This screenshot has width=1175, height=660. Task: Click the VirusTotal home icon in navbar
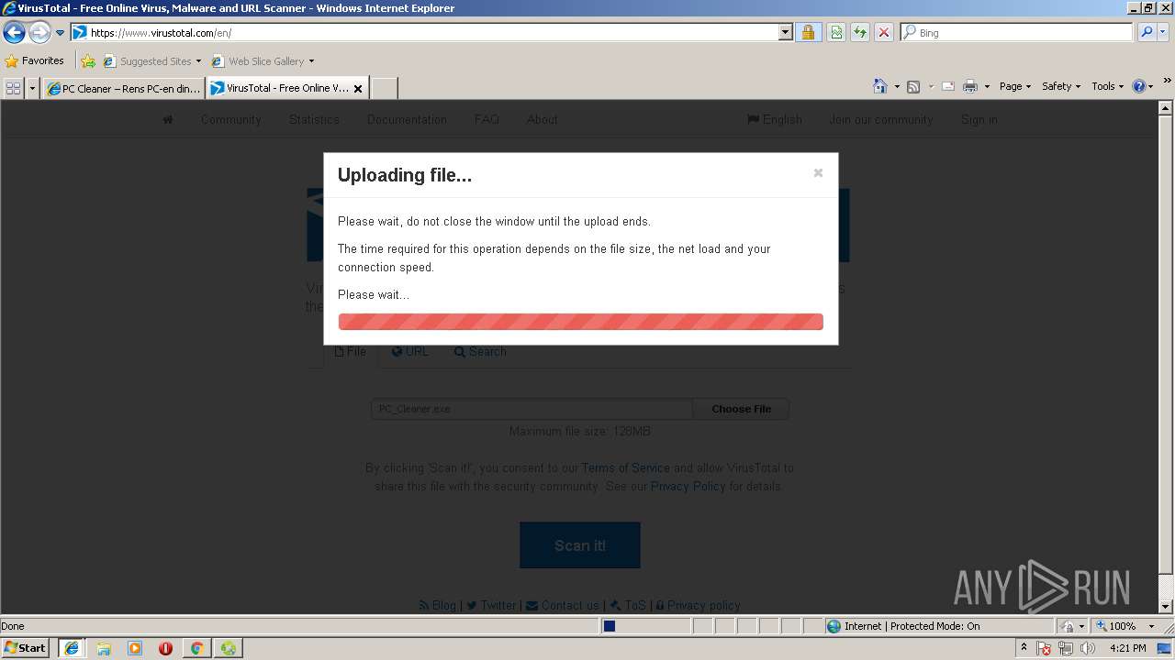(168, 119)
